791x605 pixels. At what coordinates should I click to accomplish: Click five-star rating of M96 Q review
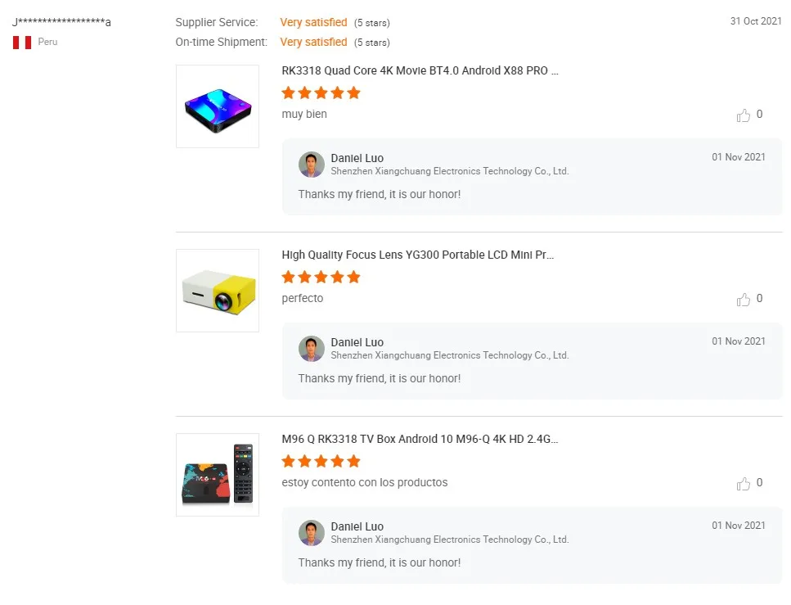click(321, 462)
